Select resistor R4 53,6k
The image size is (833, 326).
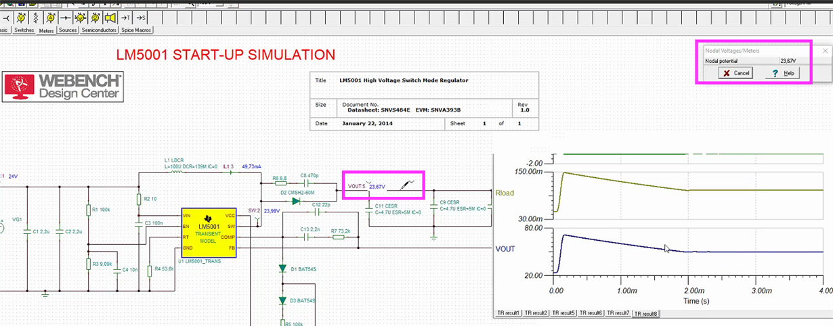coord(160,269)
